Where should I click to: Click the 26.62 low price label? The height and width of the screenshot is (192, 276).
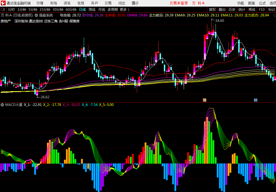pyautogui.click(x=45, y=97)
